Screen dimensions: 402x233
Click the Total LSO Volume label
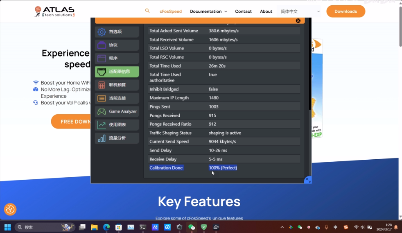click(x=167, y=48)
